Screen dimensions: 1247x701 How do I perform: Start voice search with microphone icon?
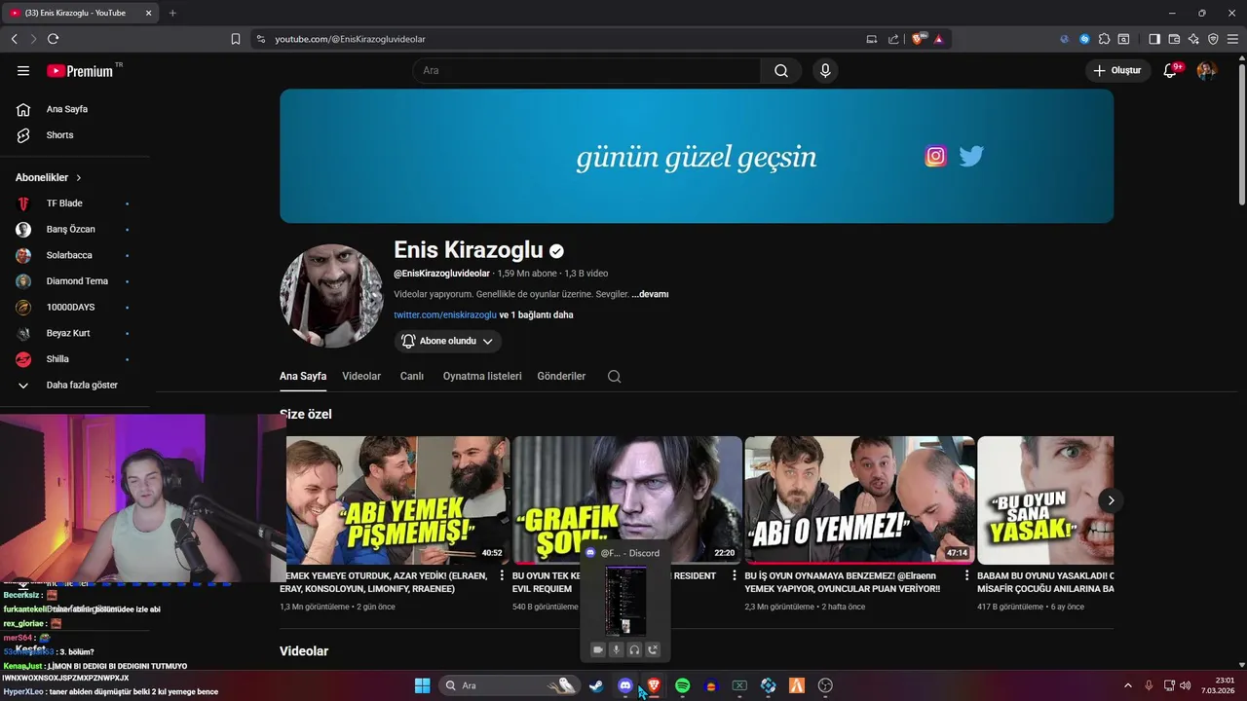coord(825,71)
